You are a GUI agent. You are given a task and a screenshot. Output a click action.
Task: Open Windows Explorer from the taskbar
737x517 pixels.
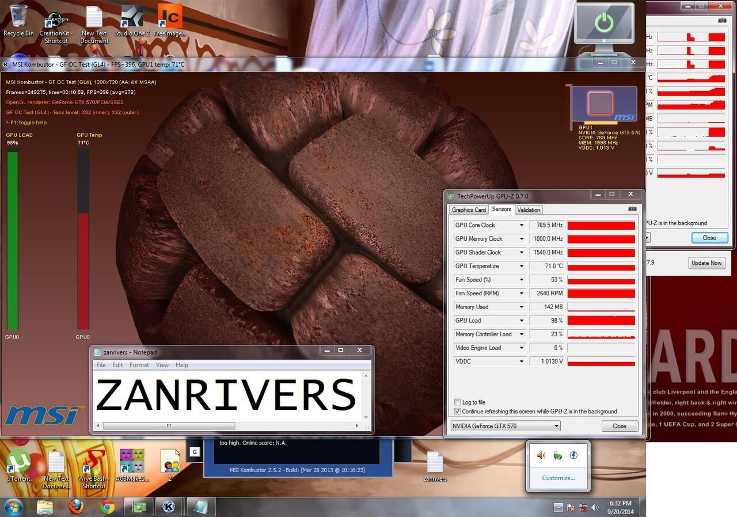click(45, 507)
